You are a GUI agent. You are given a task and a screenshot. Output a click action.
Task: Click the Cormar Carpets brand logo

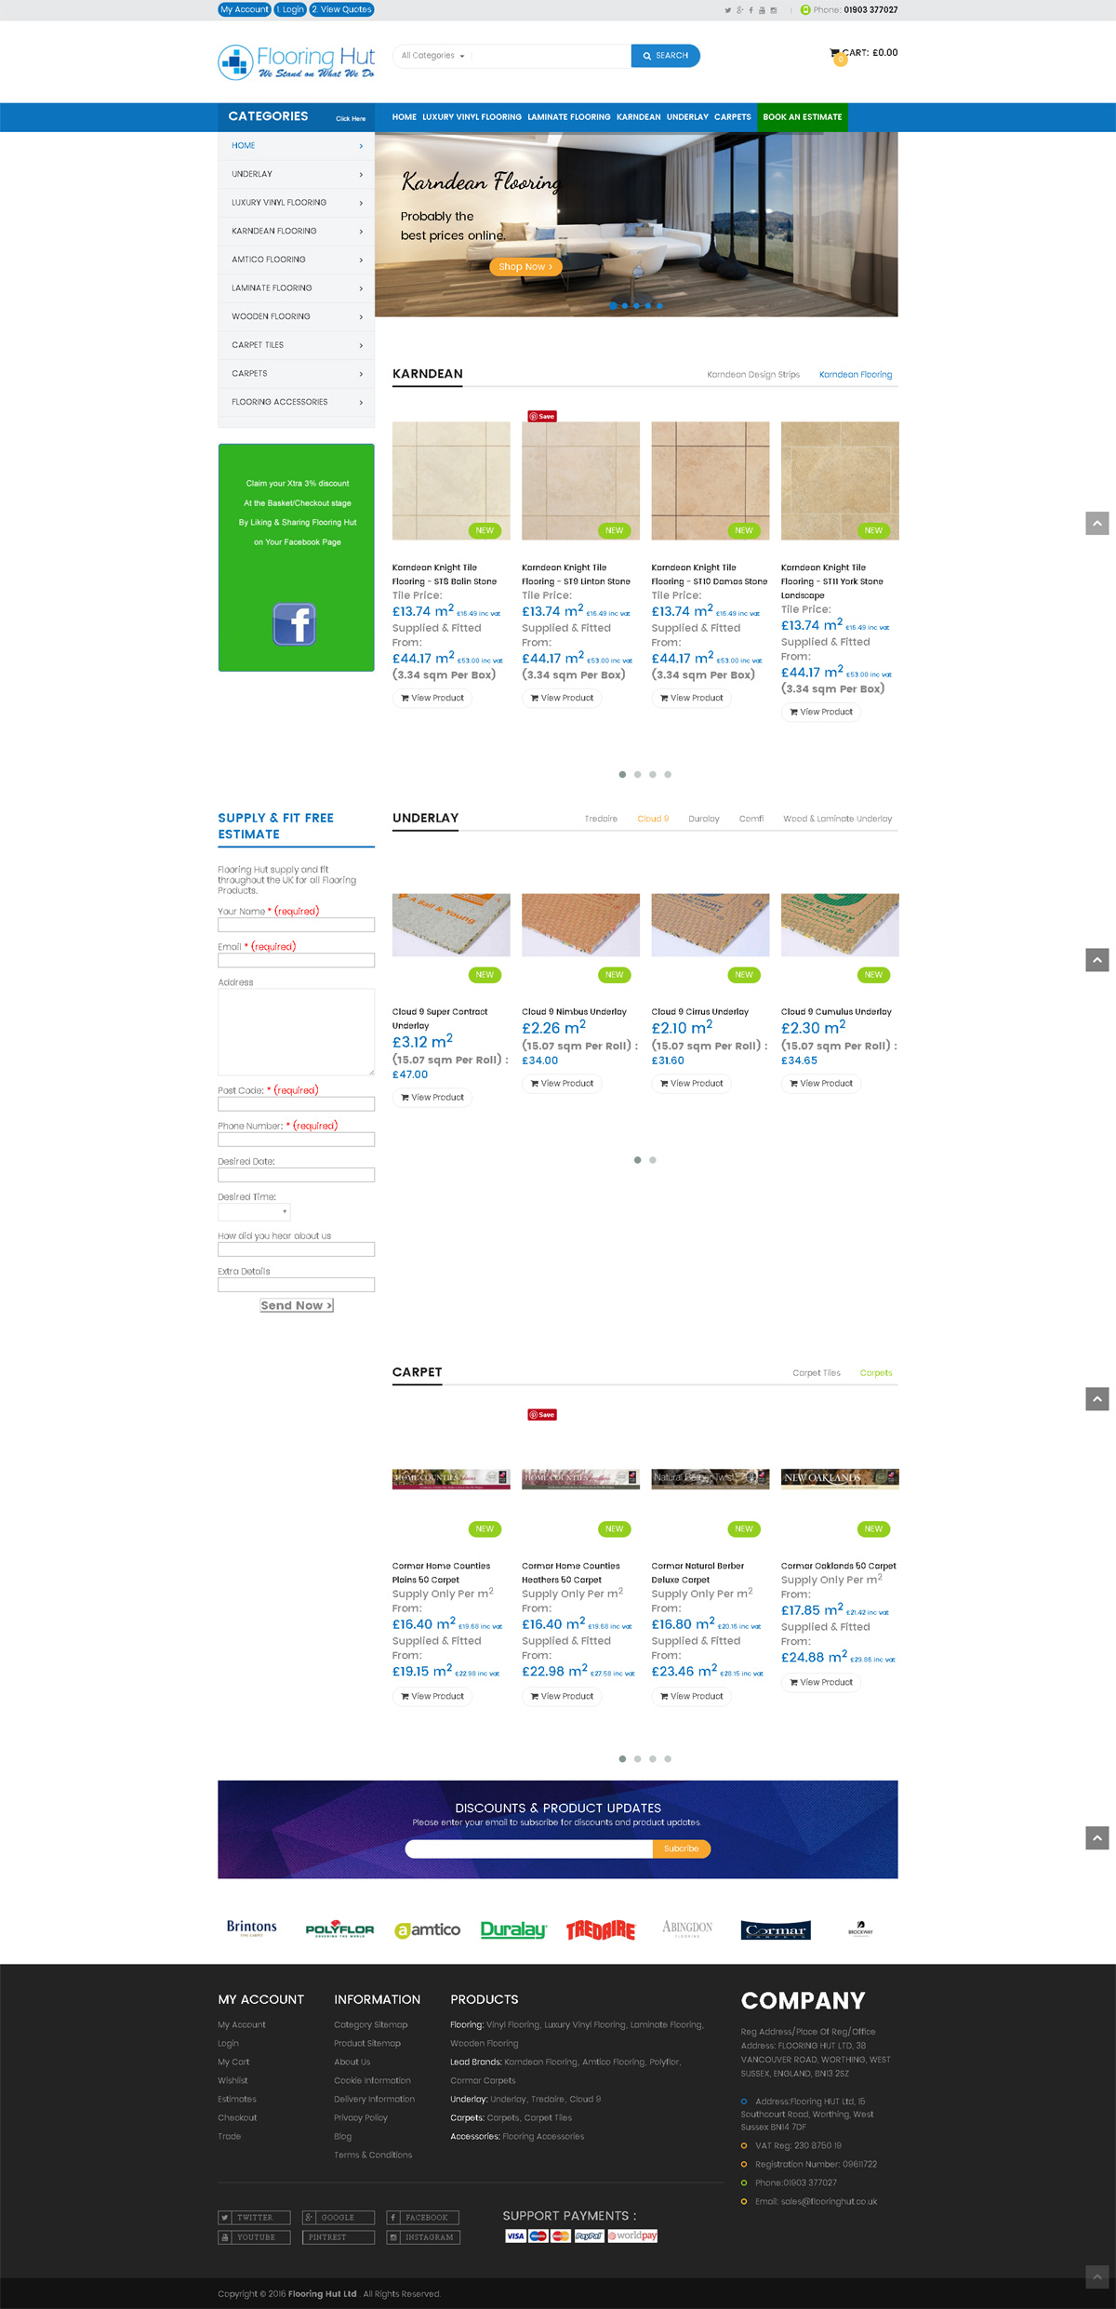click(x=776, y=1929)
